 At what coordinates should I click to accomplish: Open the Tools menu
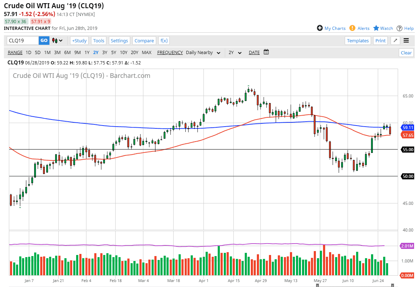click(x=99, y=40)
